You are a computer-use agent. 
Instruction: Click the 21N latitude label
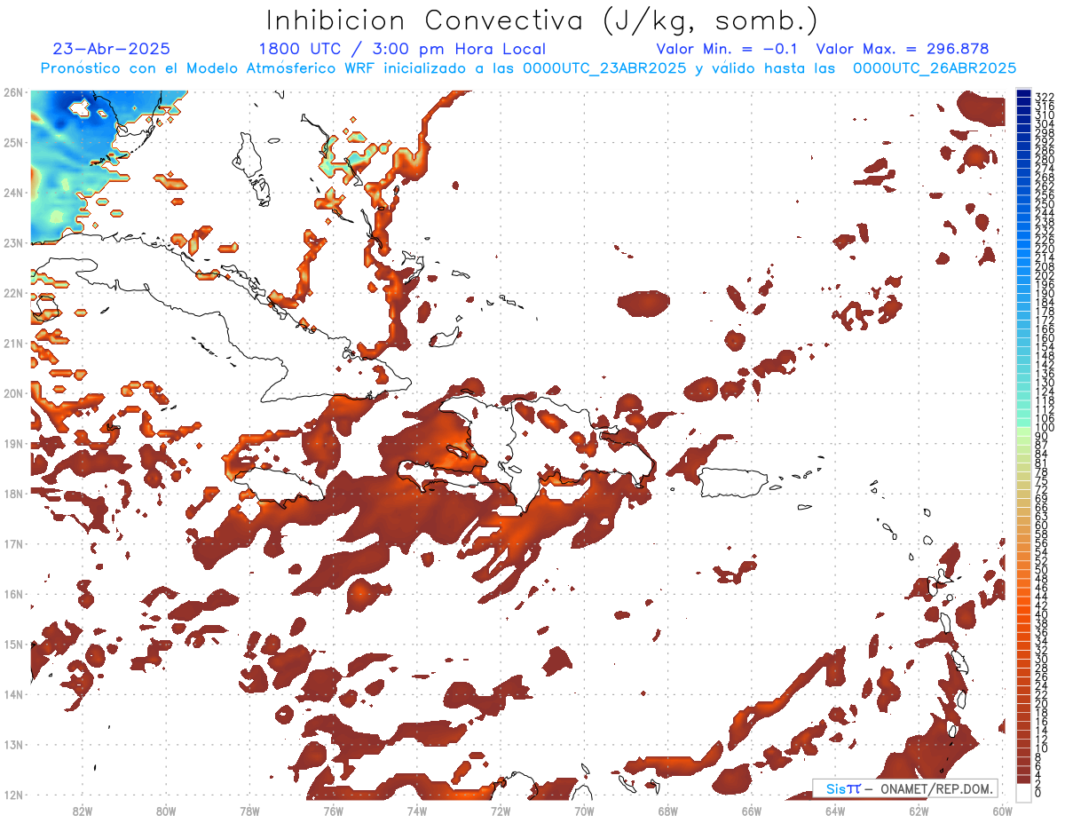click(x=12, y=343)
